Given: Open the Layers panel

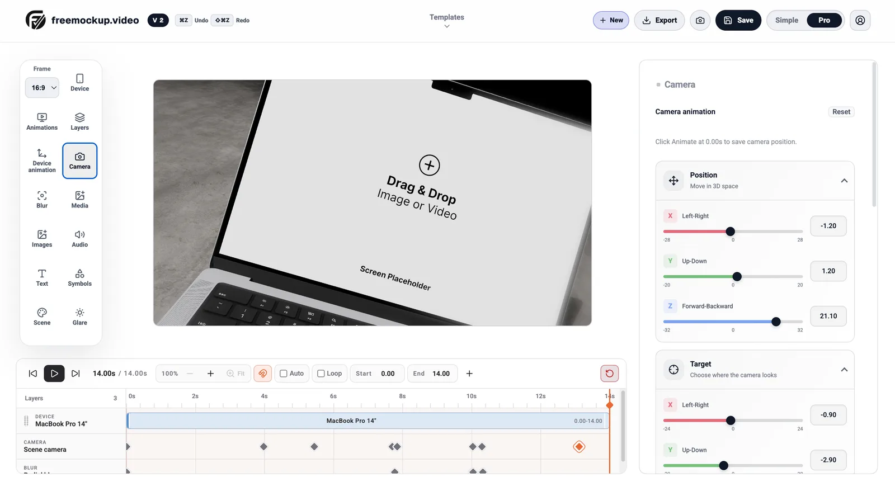Looking at the screenshot, I should tap(79, 121).
